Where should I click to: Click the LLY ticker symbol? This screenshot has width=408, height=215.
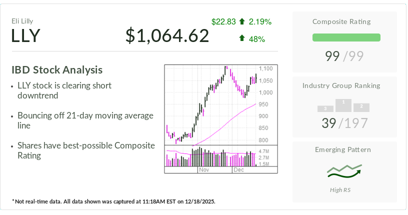click(x=25, y=35)
